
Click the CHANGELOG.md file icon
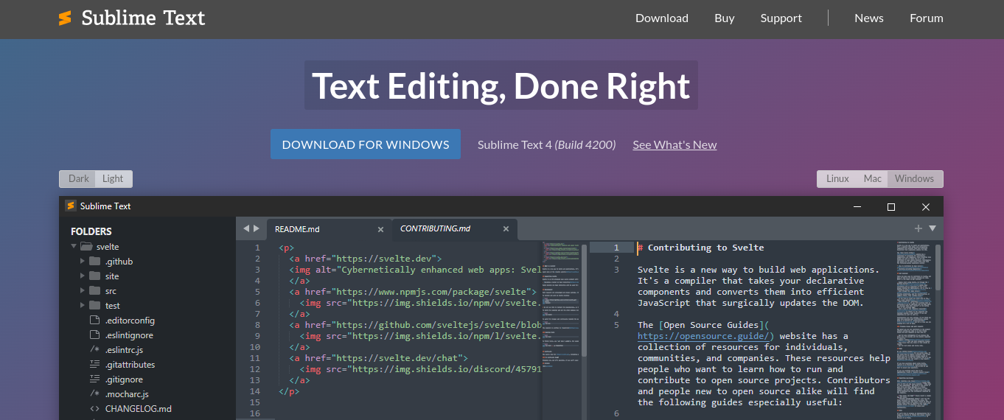pyautogui.click(x=94, y=409)
